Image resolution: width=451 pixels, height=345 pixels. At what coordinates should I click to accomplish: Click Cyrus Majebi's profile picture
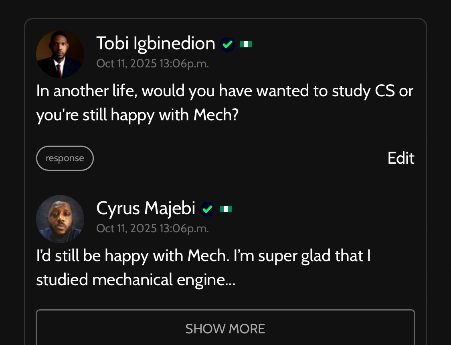(60, 219)
